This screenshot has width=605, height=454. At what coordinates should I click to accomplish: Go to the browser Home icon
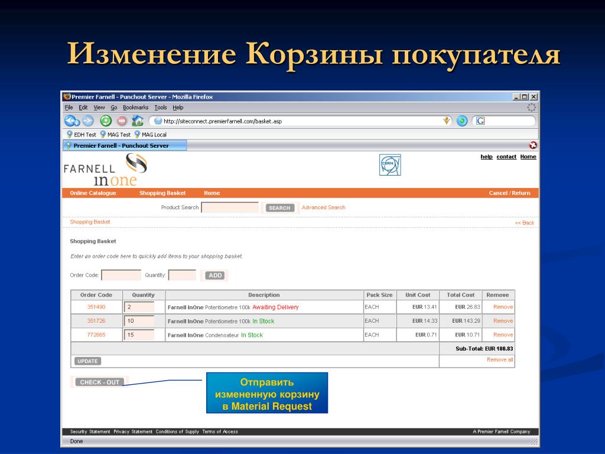[x=137, y=121]
